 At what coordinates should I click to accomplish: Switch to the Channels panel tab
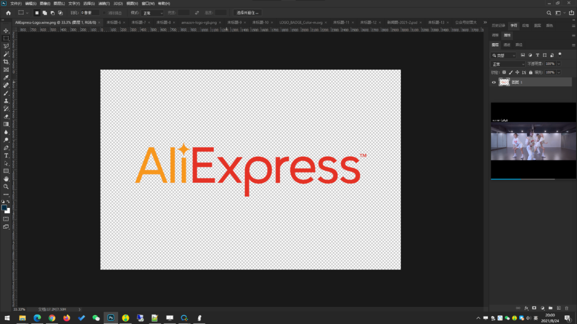tap(506, 45)
